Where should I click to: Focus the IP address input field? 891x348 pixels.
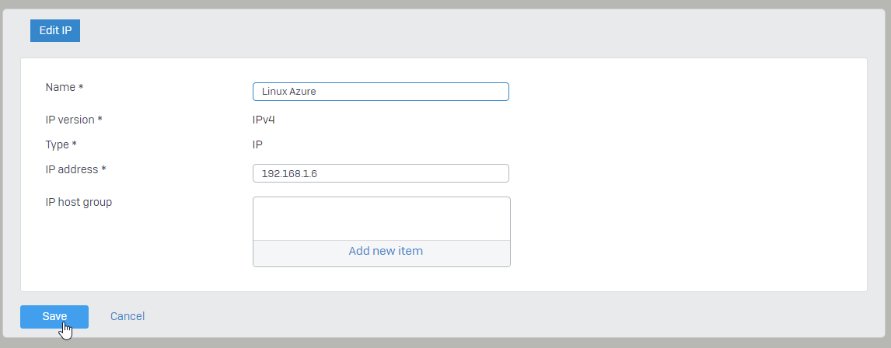[381, 173]
